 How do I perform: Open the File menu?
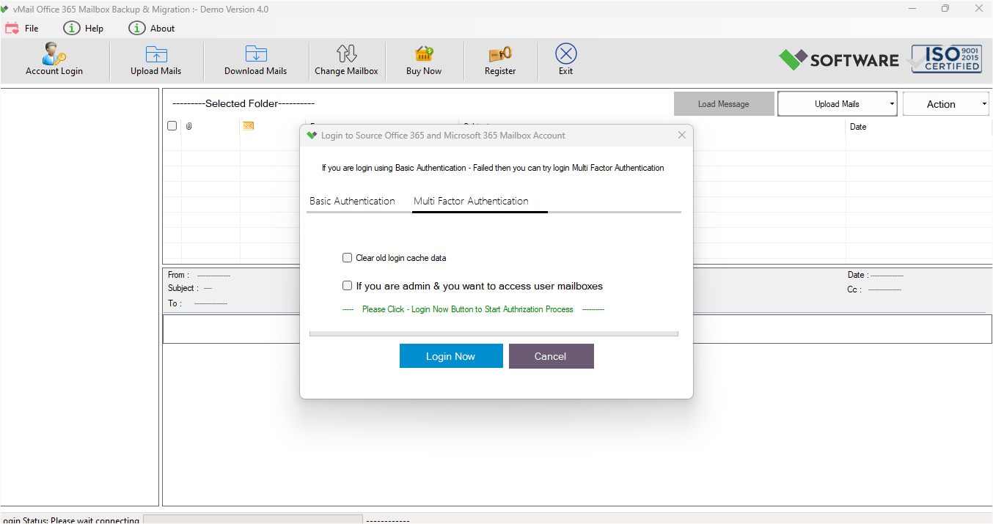(32, 29)
